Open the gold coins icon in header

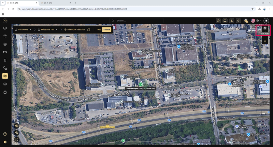[x=246, y=21]
